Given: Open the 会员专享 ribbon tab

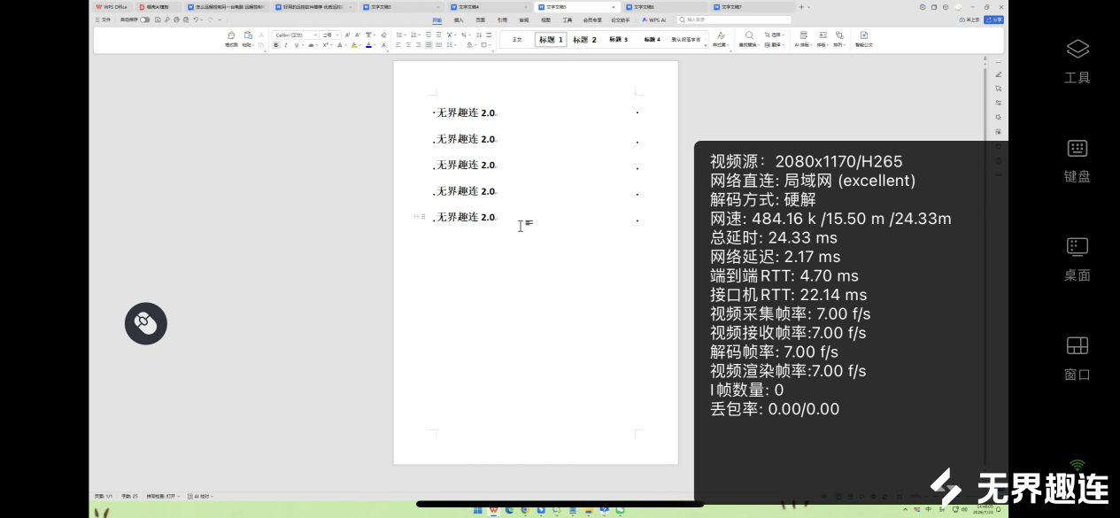Looking at the screenshot, I should pos(592,19).
